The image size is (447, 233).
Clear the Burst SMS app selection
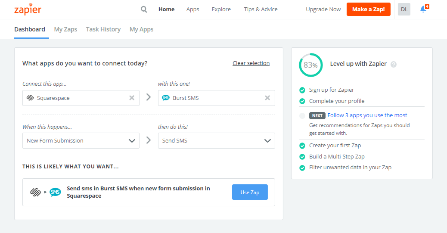267,98
